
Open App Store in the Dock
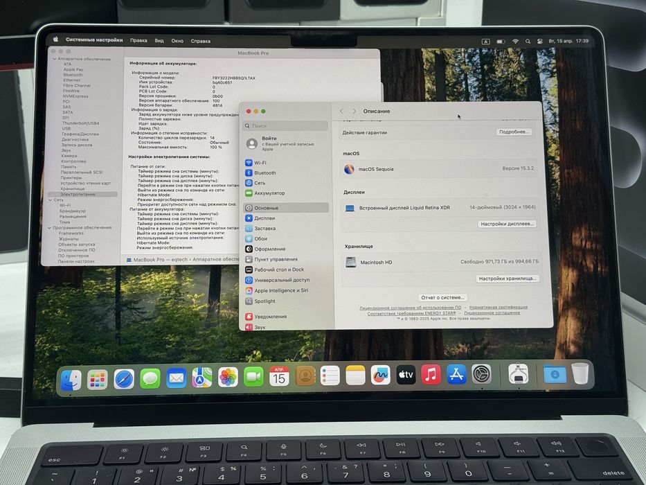[x=456, y=374]
